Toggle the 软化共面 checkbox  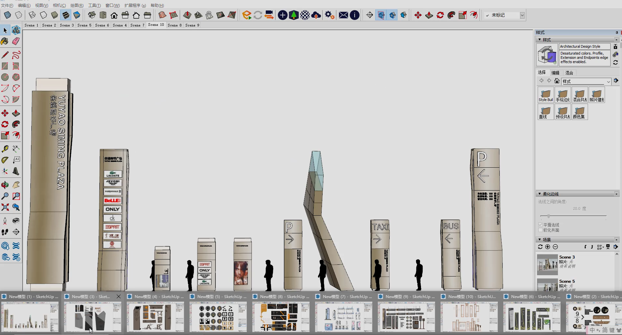coord(540,230)
